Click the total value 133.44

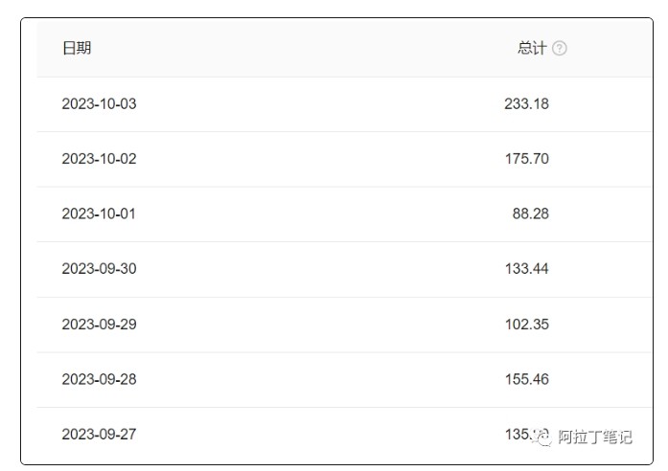point(526,268)
